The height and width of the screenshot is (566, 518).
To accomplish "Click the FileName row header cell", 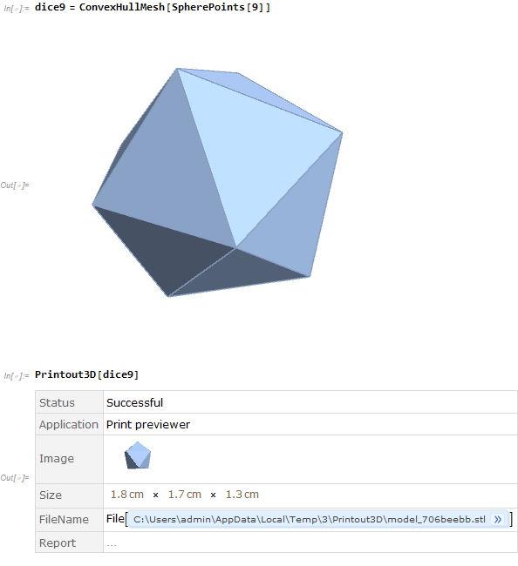I will [69, 520].
